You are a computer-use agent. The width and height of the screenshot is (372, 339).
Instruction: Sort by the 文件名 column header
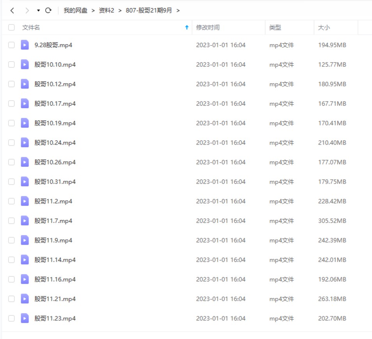point(31,28)
